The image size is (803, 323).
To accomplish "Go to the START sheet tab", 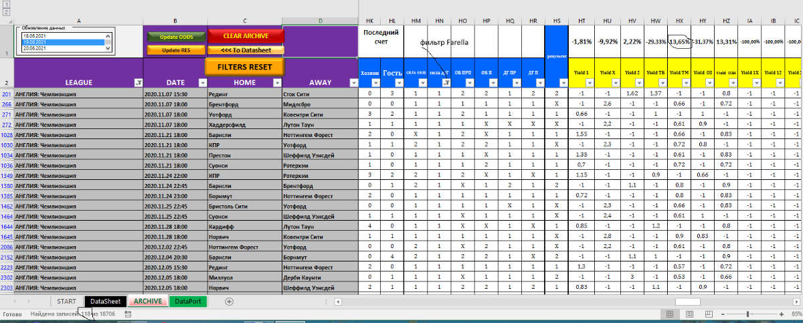I will tap(66, 302).
